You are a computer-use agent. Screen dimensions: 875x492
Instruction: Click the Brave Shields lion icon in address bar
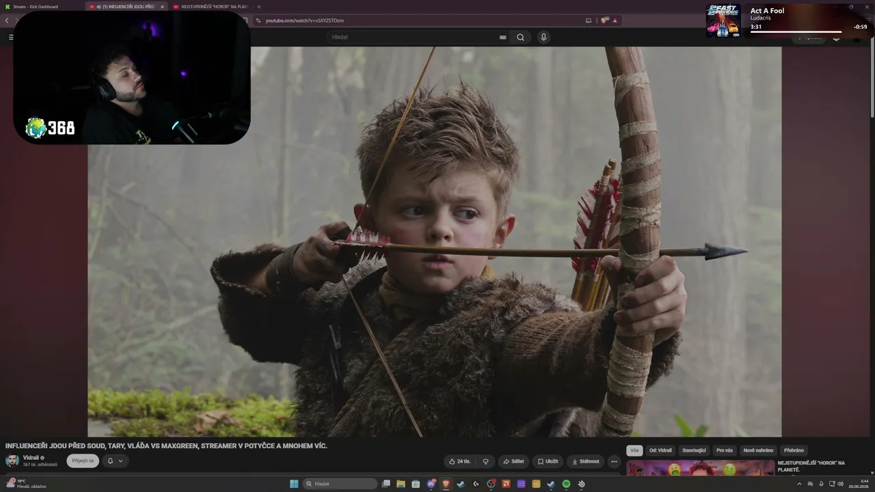coord(604,20)
